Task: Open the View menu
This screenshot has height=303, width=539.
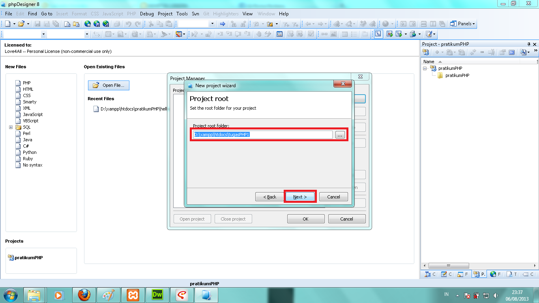Action: click(x=248, y=14)
